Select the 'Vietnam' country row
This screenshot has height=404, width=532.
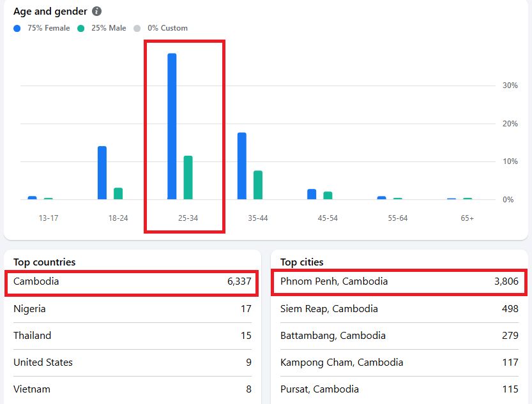click(x=132, y=389)
